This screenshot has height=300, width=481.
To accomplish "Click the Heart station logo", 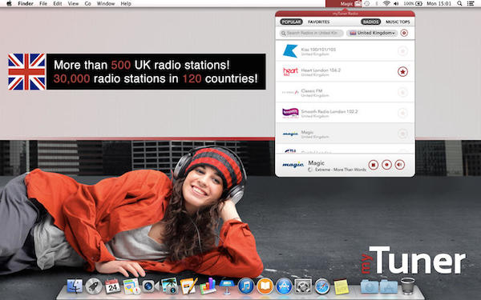I will tap(290, 72).
